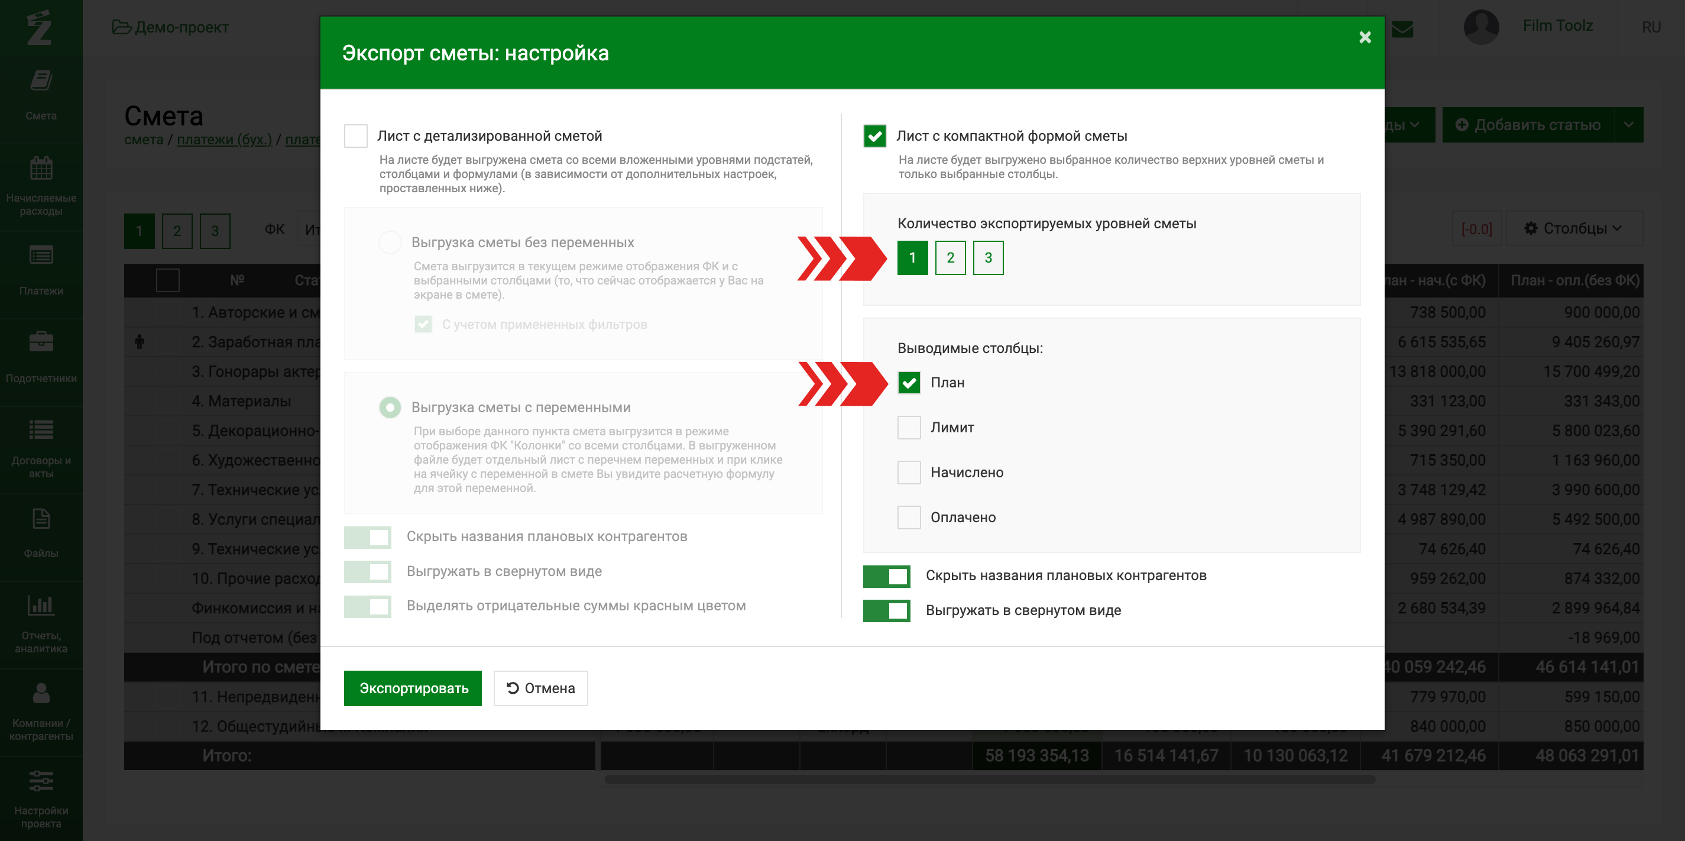Click the Добавить статью button
This screenshot has width=1685, height=841.
click(1528, 125)
